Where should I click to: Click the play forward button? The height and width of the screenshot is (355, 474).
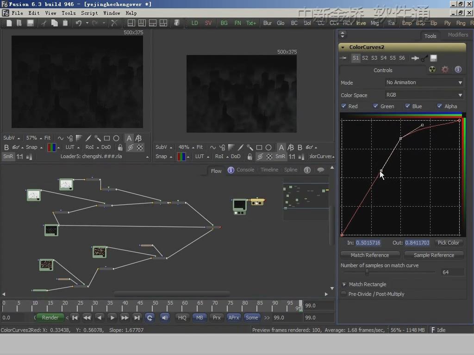[x=112, y=318]
